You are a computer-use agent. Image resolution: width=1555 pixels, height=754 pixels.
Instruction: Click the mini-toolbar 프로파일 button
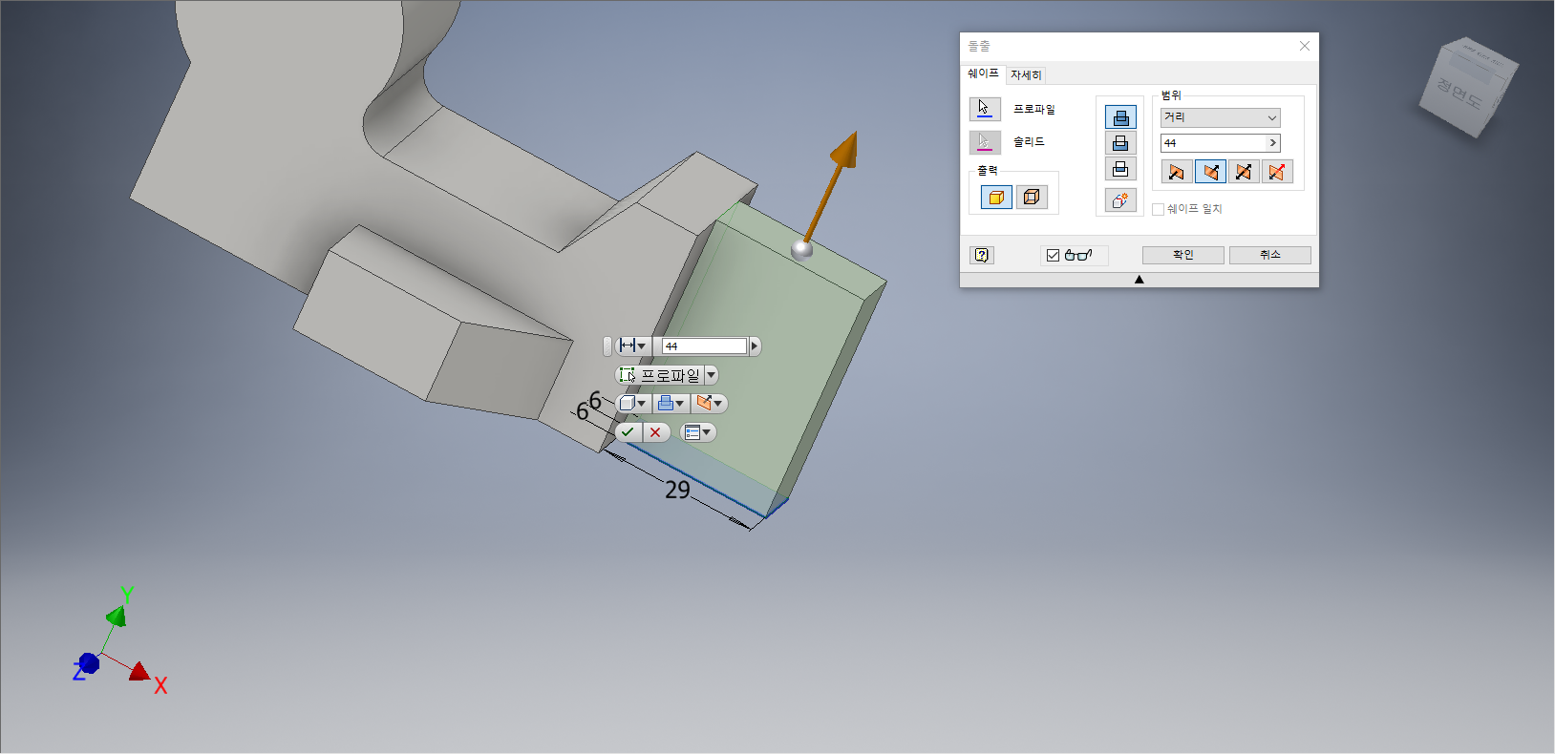(660, 375)
